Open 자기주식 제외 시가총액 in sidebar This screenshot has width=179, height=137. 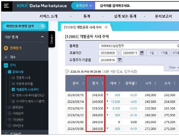(x=30, y=101)
